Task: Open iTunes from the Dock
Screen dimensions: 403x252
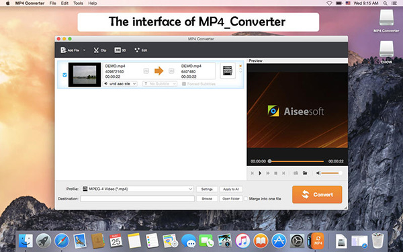Action: [242, 241]
